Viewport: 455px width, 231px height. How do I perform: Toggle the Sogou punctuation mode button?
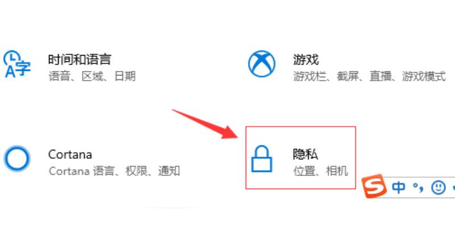418,188
